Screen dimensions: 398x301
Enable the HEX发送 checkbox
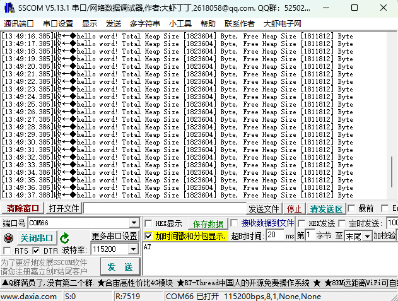point(301,223)
